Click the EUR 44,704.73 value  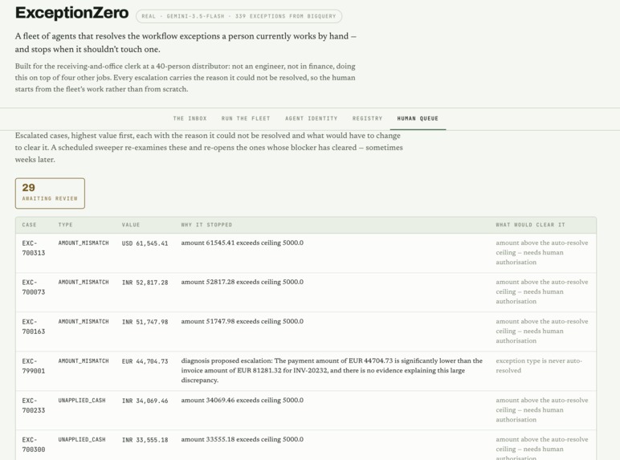tap(145, 361)
